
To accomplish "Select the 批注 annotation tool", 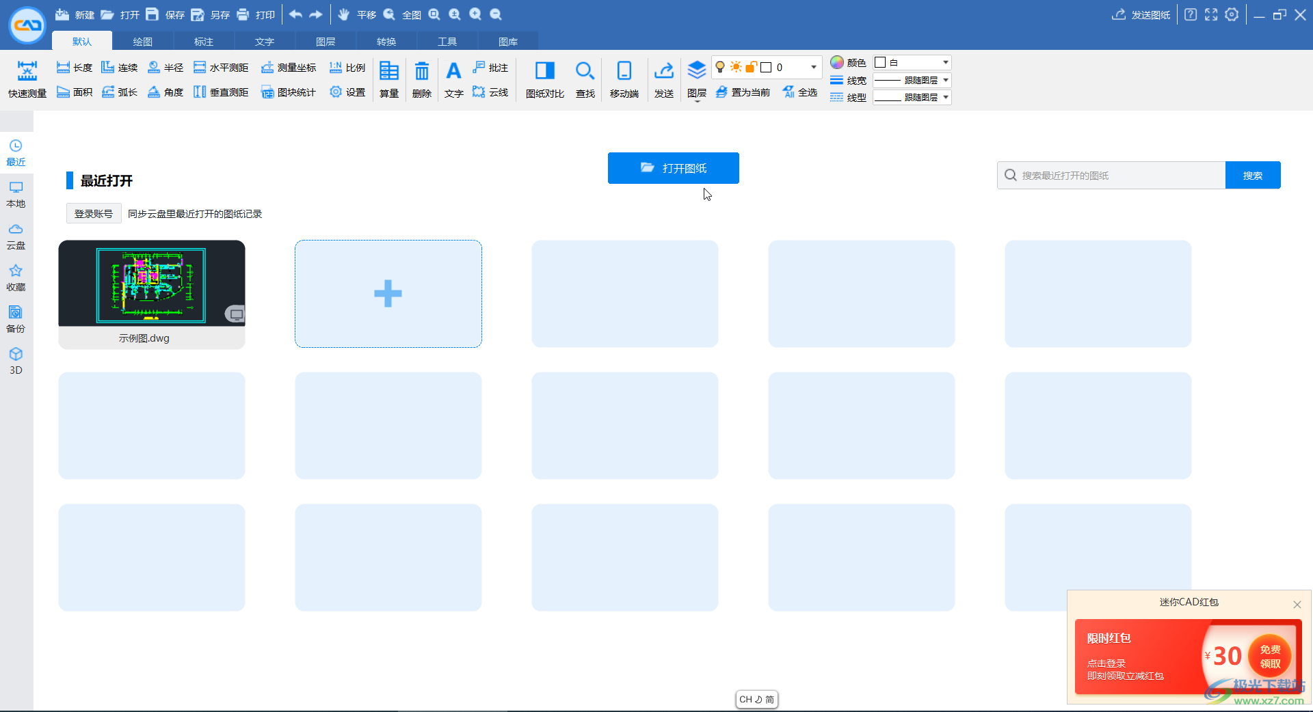I will point(490,68).
